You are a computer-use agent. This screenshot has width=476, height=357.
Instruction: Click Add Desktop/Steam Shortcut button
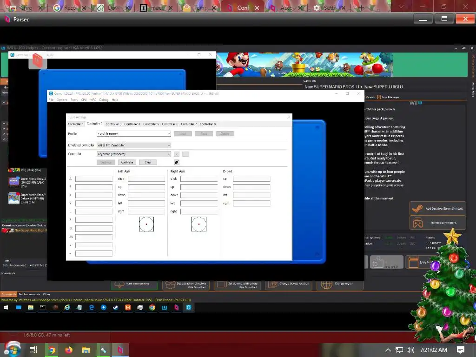(437, 209)
